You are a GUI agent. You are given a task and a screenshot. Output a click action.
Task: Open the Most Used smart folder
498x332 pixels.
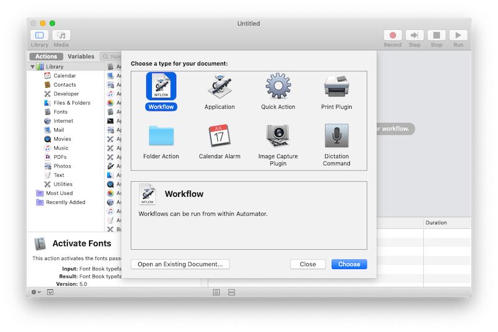tap(59, 193)
